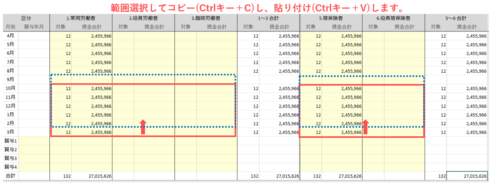Select the 3.臨時労働者 column header
The width and height of the screenshot is (490, 183).
(x=206, y=18)
